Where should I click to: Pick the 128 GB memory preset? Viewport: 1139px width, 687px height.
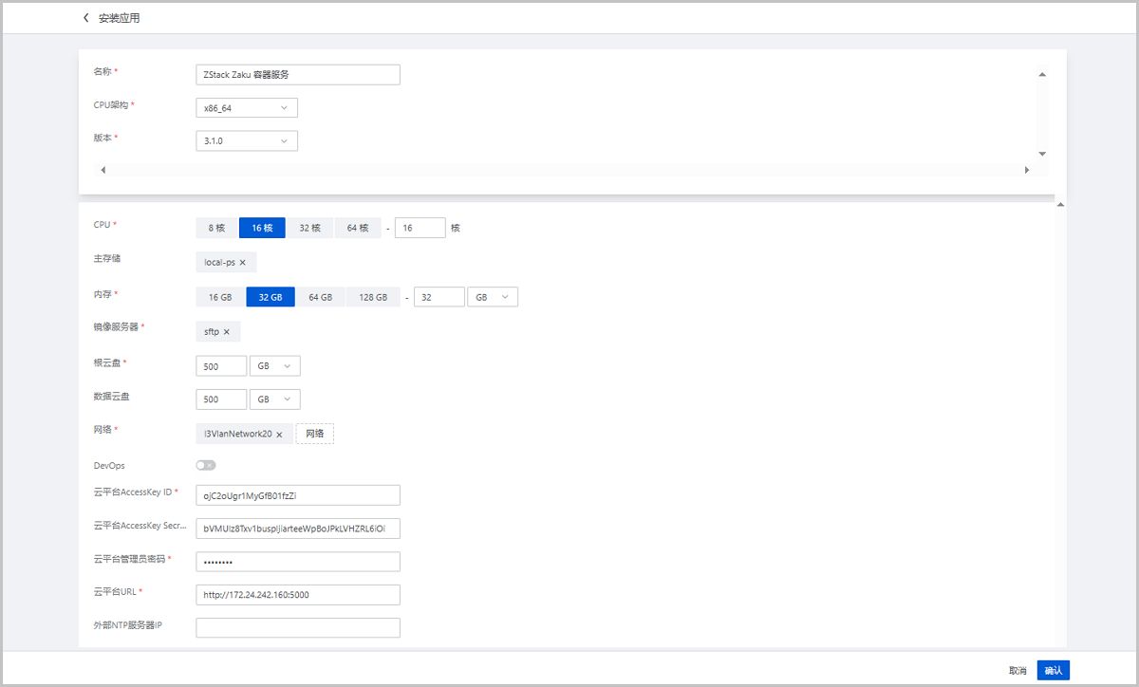[373, 297]
